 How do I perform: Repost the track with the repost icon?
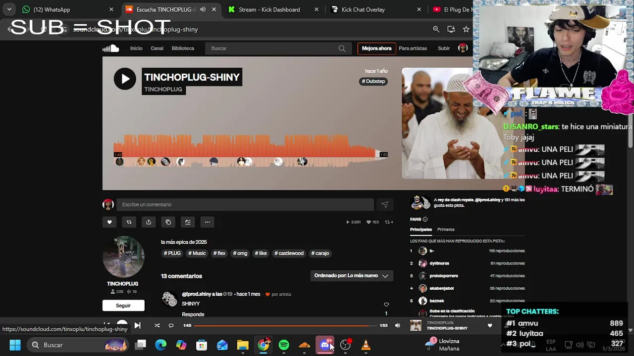pyautogui.click(x=129, y=222)
